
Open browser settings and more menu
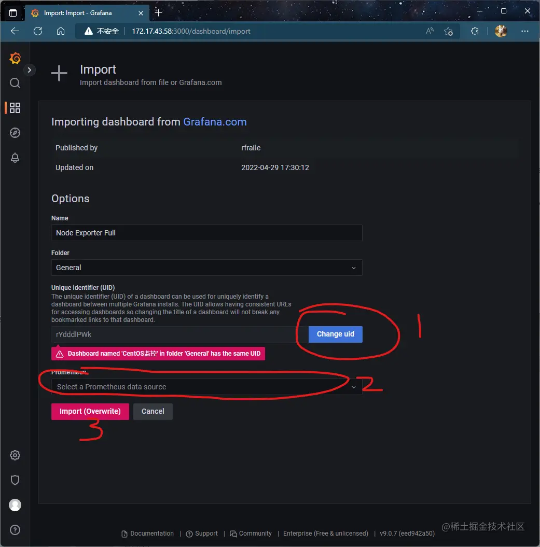click(x=524, y=31)
